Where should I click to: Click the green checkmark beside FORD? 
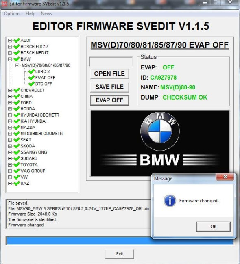coord(17,102)
